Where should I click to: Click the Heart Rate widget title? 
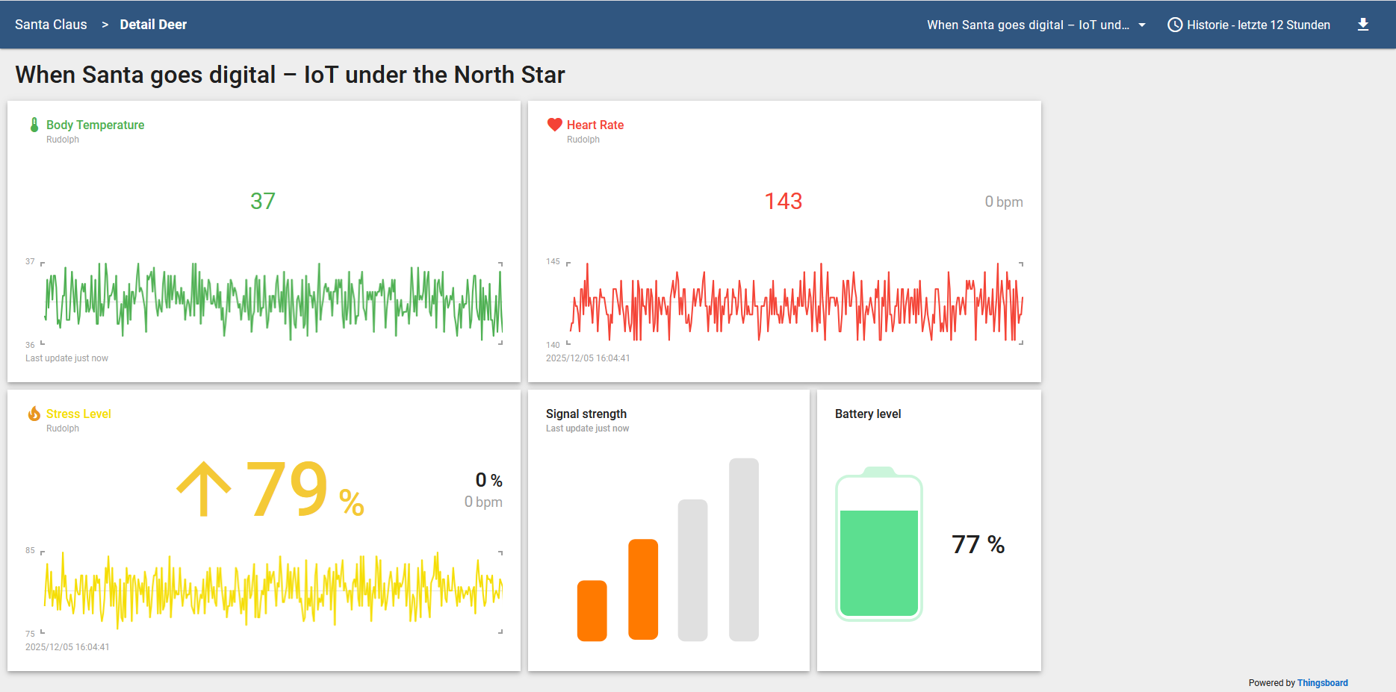595,125
